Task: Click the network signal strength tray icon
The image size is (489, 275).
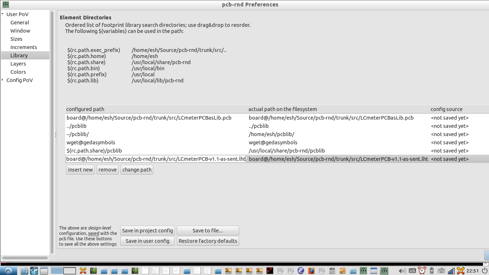Action: click(x=451, y=271)
